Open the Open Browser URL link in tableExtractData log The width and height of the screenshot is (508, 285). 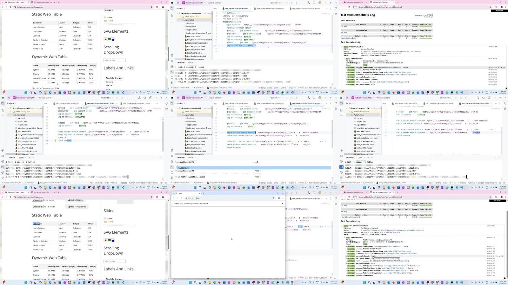387,67
